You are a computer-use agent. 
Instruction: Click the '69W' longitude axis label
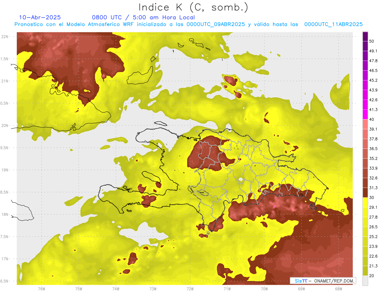[301, 289]
